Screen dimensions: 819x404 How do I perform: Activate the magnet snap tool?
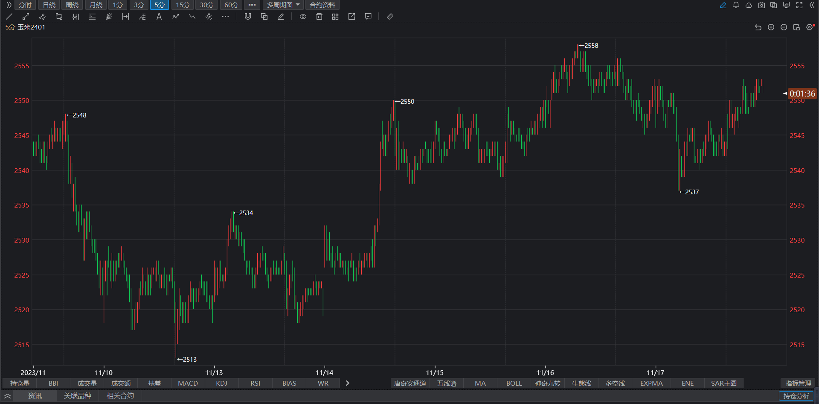pos(248,17)
